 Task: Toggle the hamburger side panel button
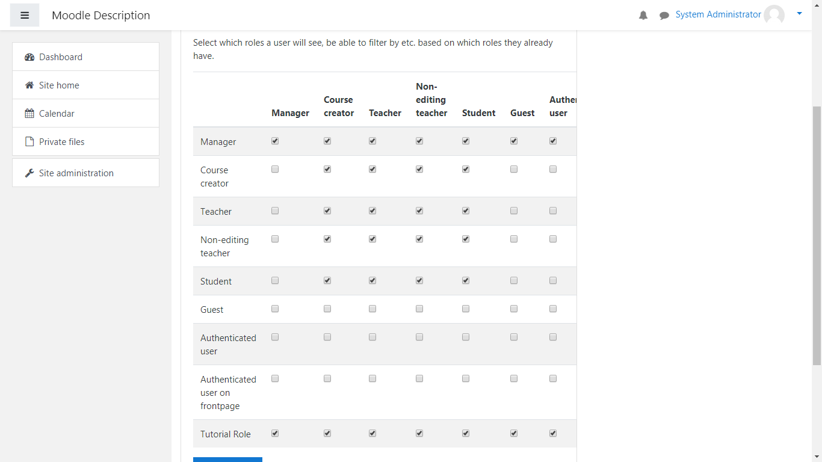point(25,15)
